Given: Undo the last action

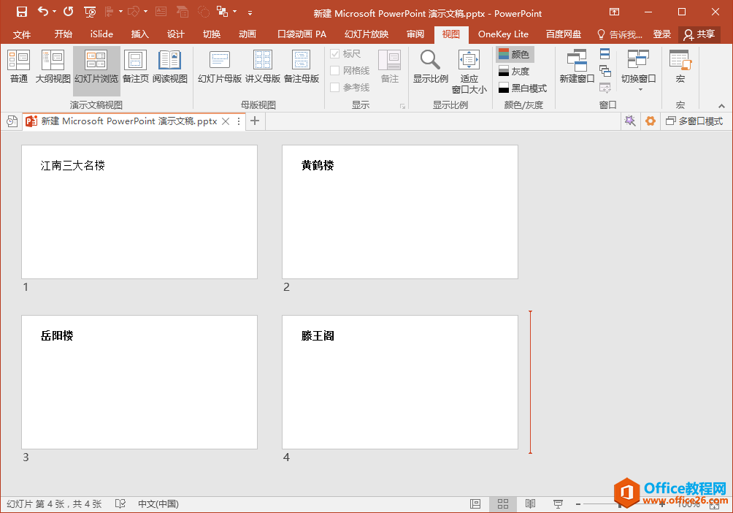Looking at the screenshot, I should tap(42, 11).
